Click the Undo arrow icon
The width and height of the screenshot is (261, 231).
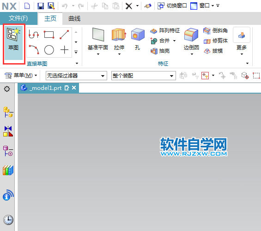pyautogui.click(x=65, y=6)
